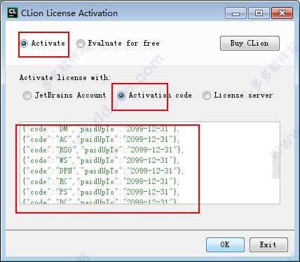The image size is (300, 262).
Task: Click the code line containing "AC"
Action: point(101,140)
